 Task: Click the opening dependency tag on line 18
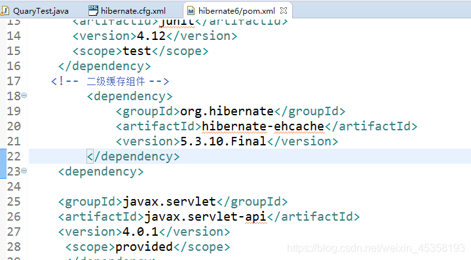130,96
